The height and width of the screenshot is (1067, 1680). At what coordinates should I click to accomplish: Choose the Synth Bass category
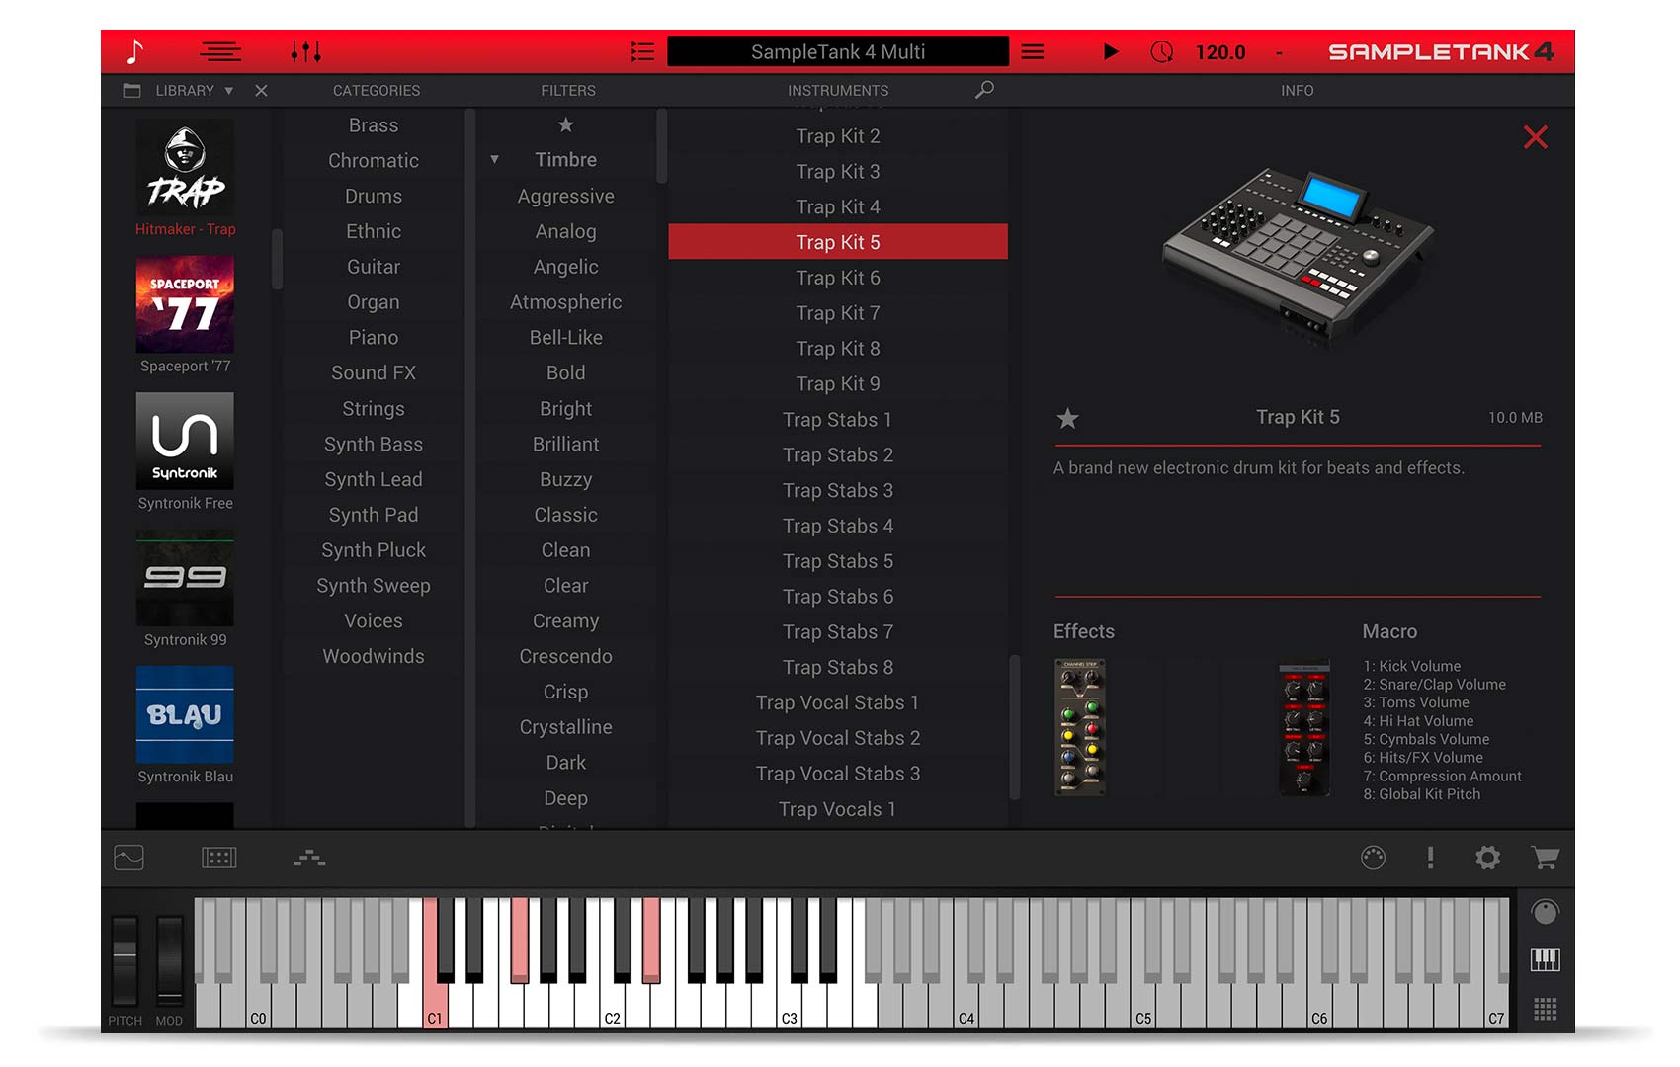pos(374,444)
